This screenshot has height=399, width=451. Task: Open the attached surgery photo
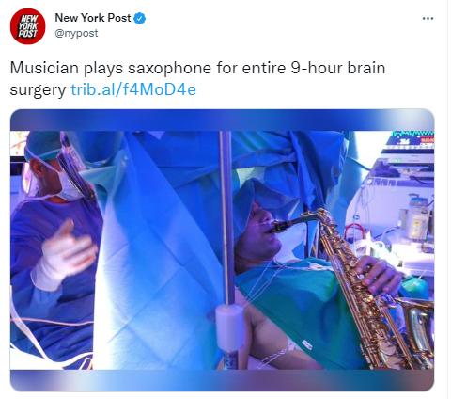(222, 250)
